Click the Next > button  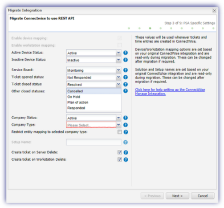pos(177,196)
